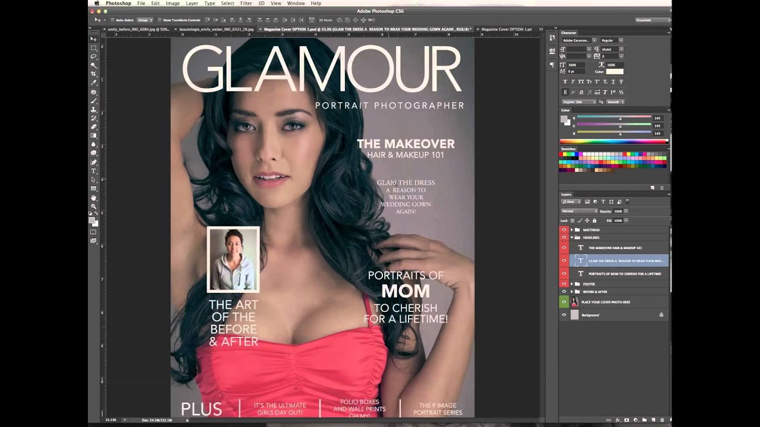Click the delete layer trash icon
Image resolution: width=760 pixels, height=427 pixels.
[662, 420]
